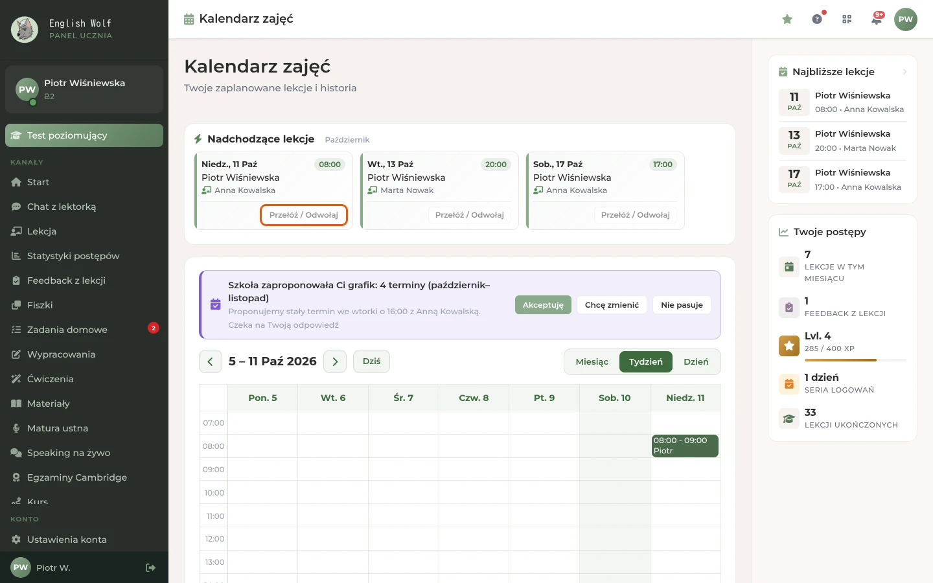Open Fiszki in sidebar
This screenshot has width=933, height=583.
coord(84,305)
